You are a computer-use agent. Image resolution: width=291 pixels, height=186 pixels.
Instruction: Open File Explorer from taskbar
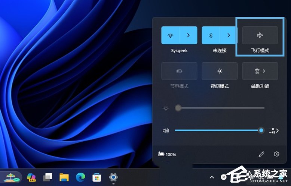pos(64,177)
